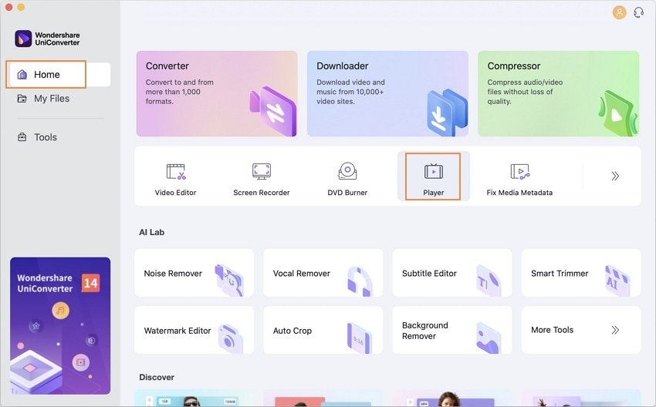Launch the Video Editor tool

point(176,179)
